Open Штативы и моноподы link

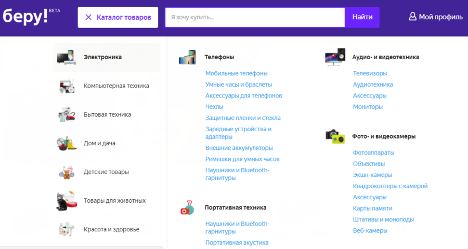383,219
